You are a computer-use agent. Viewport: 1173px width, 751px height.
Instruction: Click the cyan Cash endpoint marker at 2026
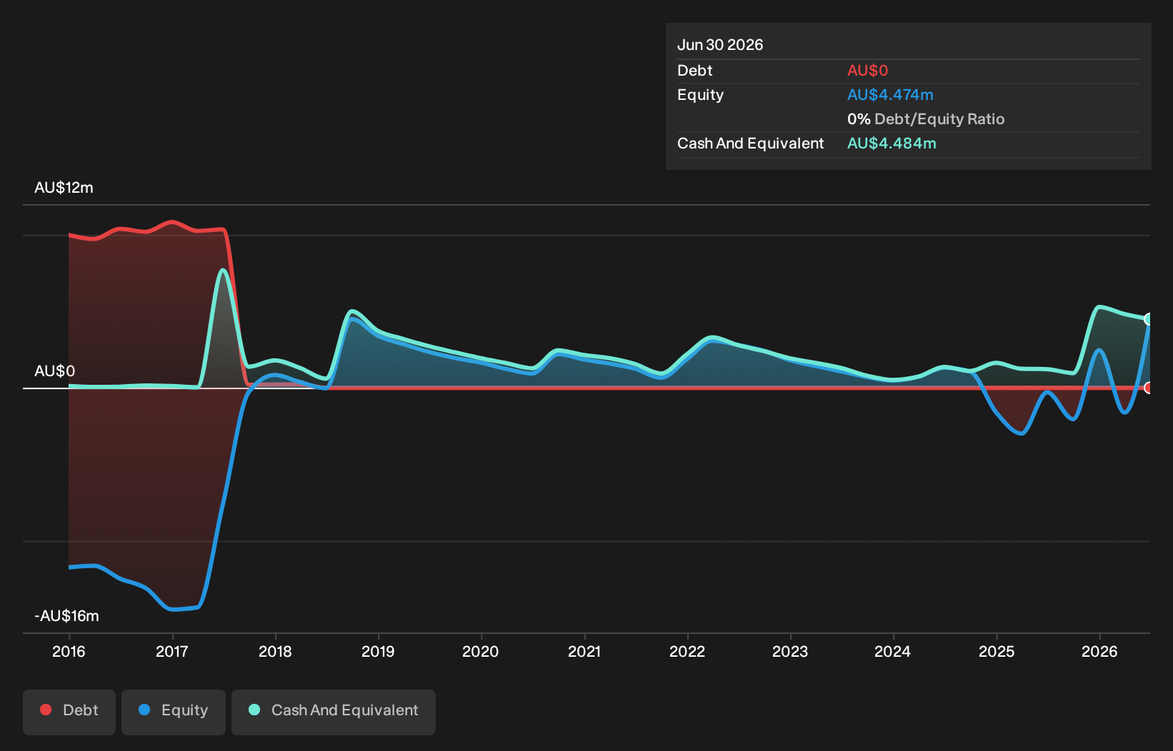(1148, 319)
